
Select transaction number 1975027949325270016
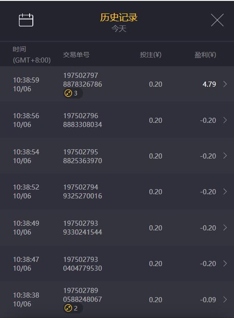tap(82, 191)
